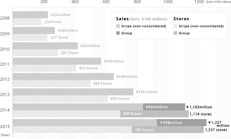Click the 1,237 stores total label

pos(216,130)
